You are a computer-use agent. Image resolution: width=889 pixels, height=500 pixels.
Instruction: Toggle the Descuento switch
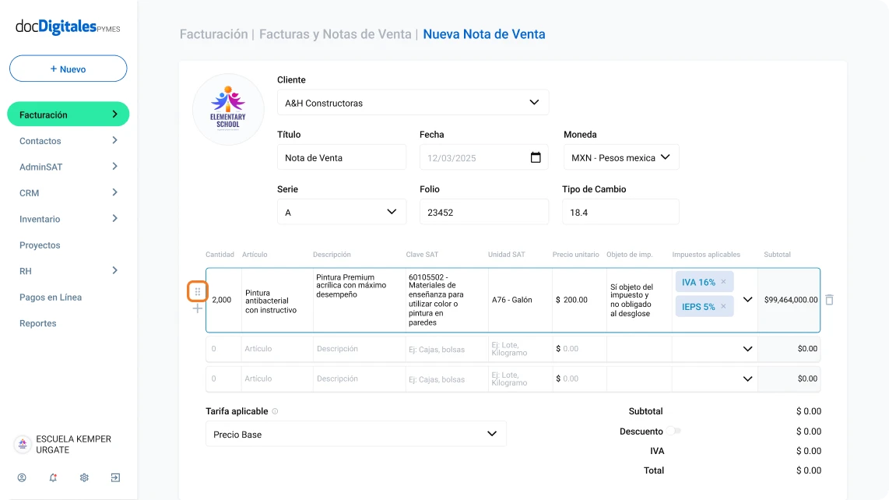[x=673, y=431]
